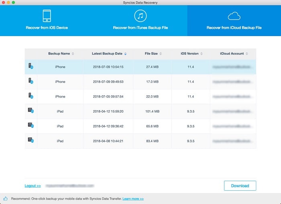This screenshot has width=281, height=204.
Task: Click iPad device icon for 2018-04-08 backup
Action: click(x=31, y=140)
